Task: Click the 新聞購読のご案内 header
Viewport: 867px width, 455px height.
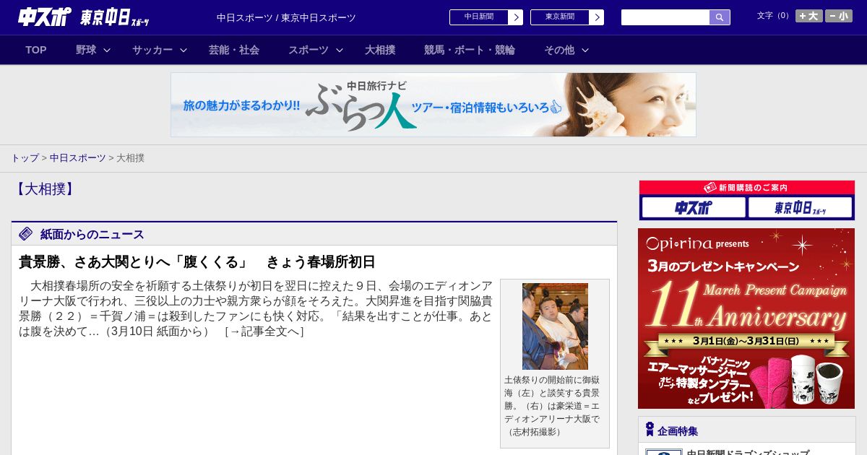Action: pyautogui.click(x=747, y=188)
